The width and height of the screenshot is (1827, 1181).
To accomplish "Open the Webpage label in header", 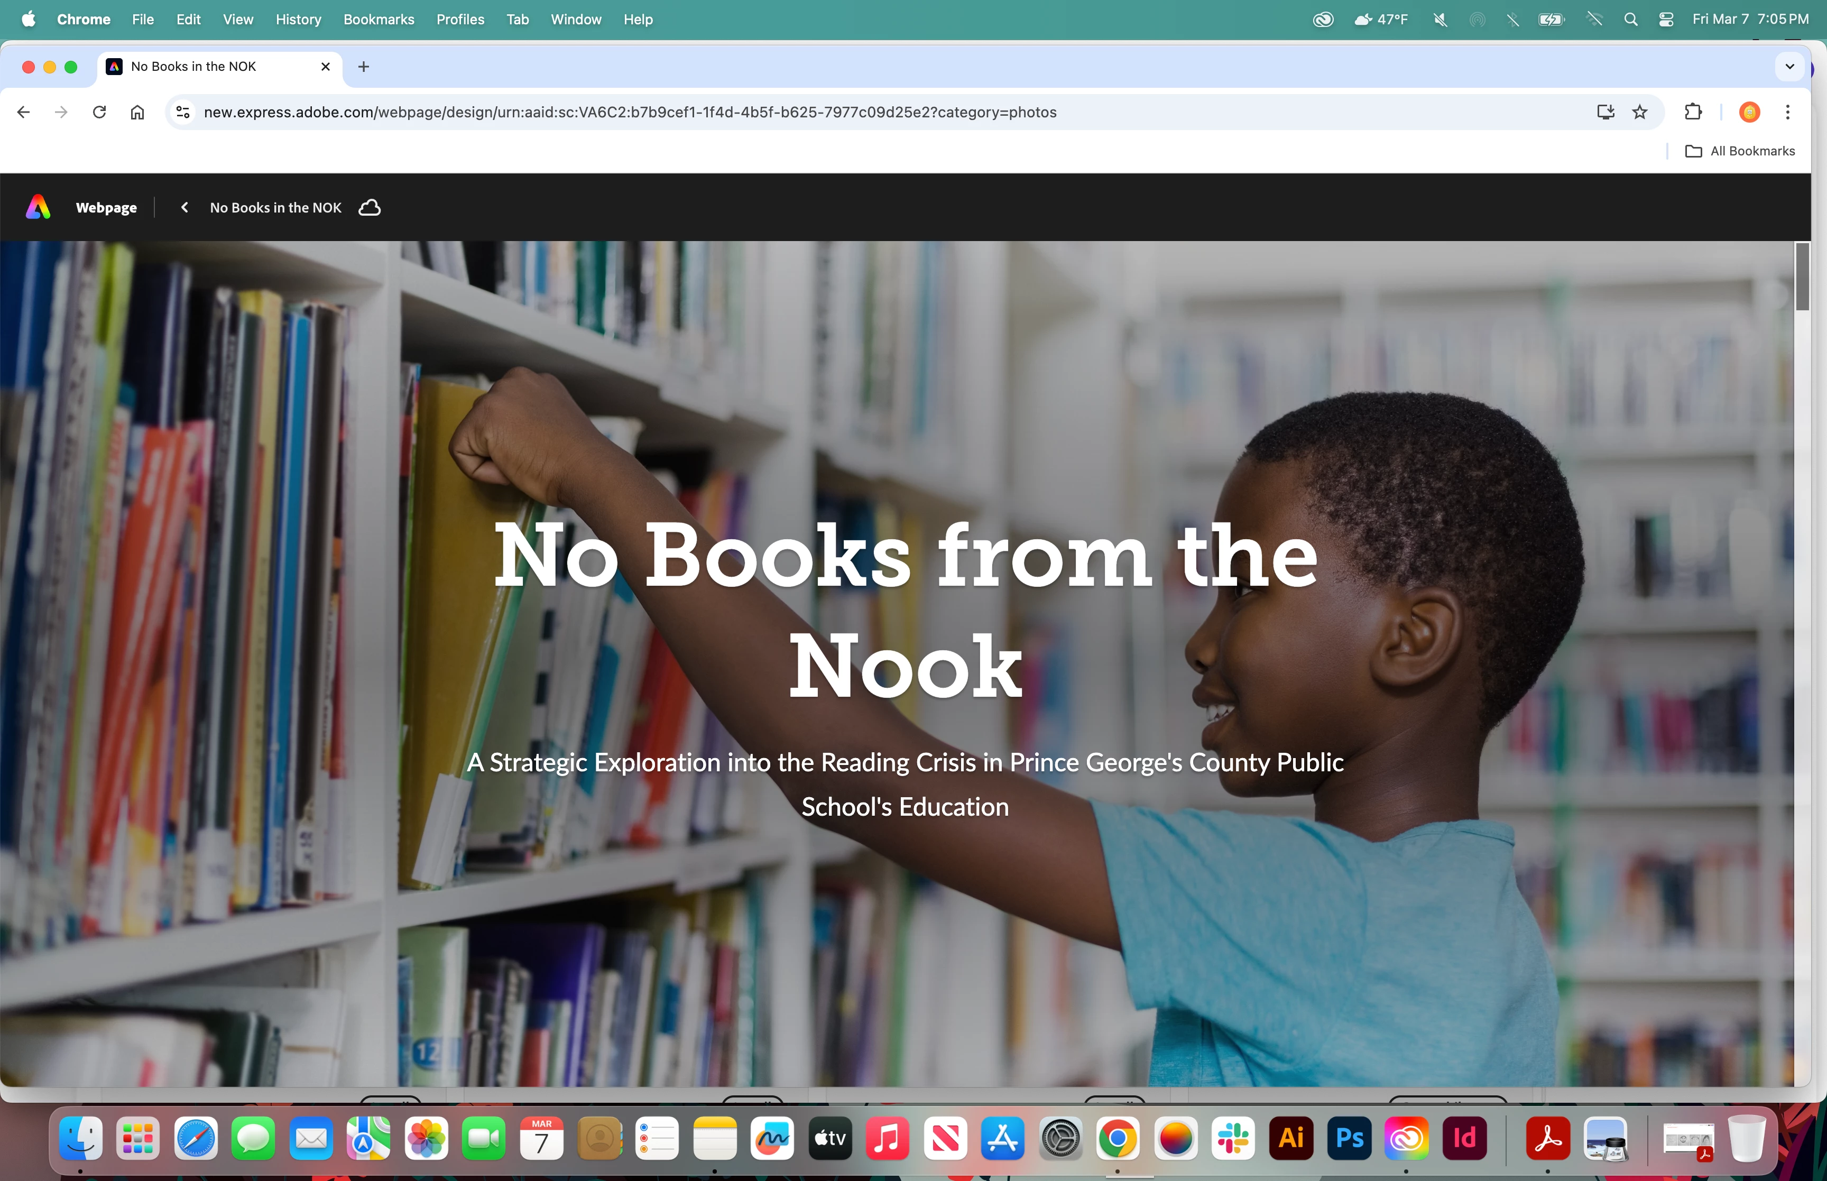I will pos(106,208).
